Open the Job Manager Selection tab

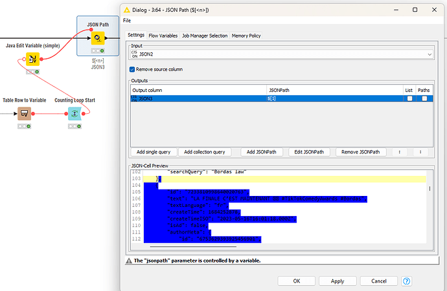point(205,36)
